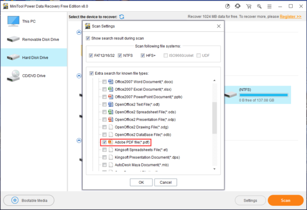Uncheck the FAT12/16/32 file system checkbox

[91, 55]
